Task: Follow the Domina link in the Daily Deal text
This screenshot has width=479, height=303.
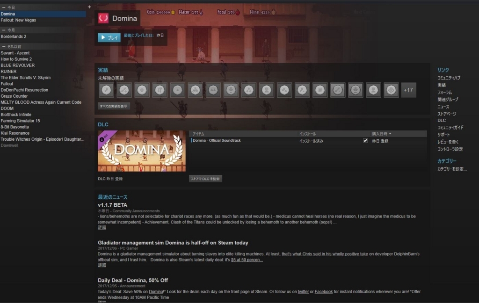Action: click(x=156, y=292)
